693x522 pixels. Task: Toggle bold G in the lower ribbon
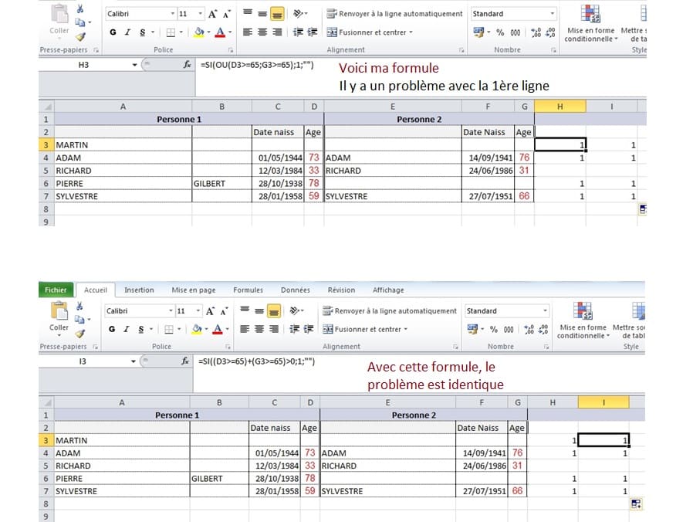coord(112,330)
